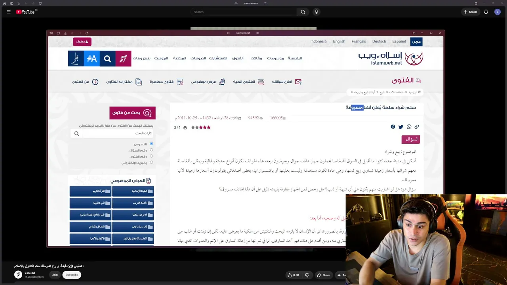Go to the YouTube home logo

(25, 12)
